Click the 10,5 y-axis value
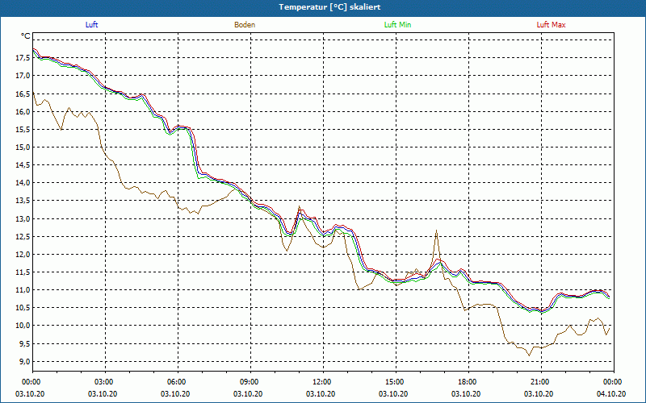 pyautogui.click(x=23, y=308)
